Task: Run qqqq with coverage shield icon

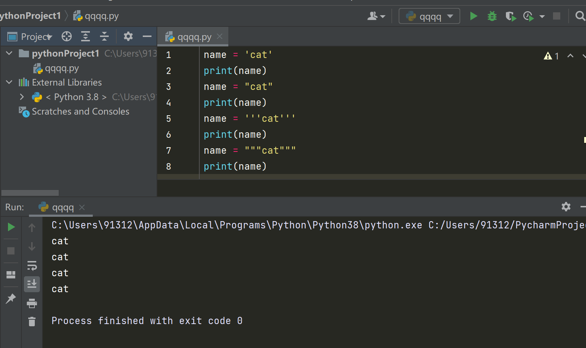Action: [x=511, y=16]
